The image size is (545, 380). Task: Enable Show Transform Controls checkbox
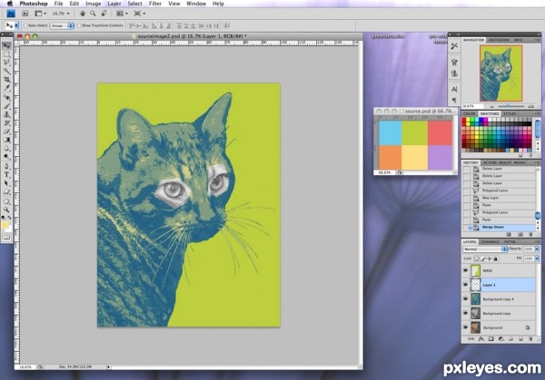79,25
